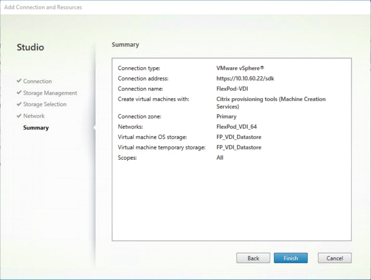This screenshot has height=280, width=371.
Task: Select FP_VDI_Datastore value for OS storage
Action: [x=239, y=137]
